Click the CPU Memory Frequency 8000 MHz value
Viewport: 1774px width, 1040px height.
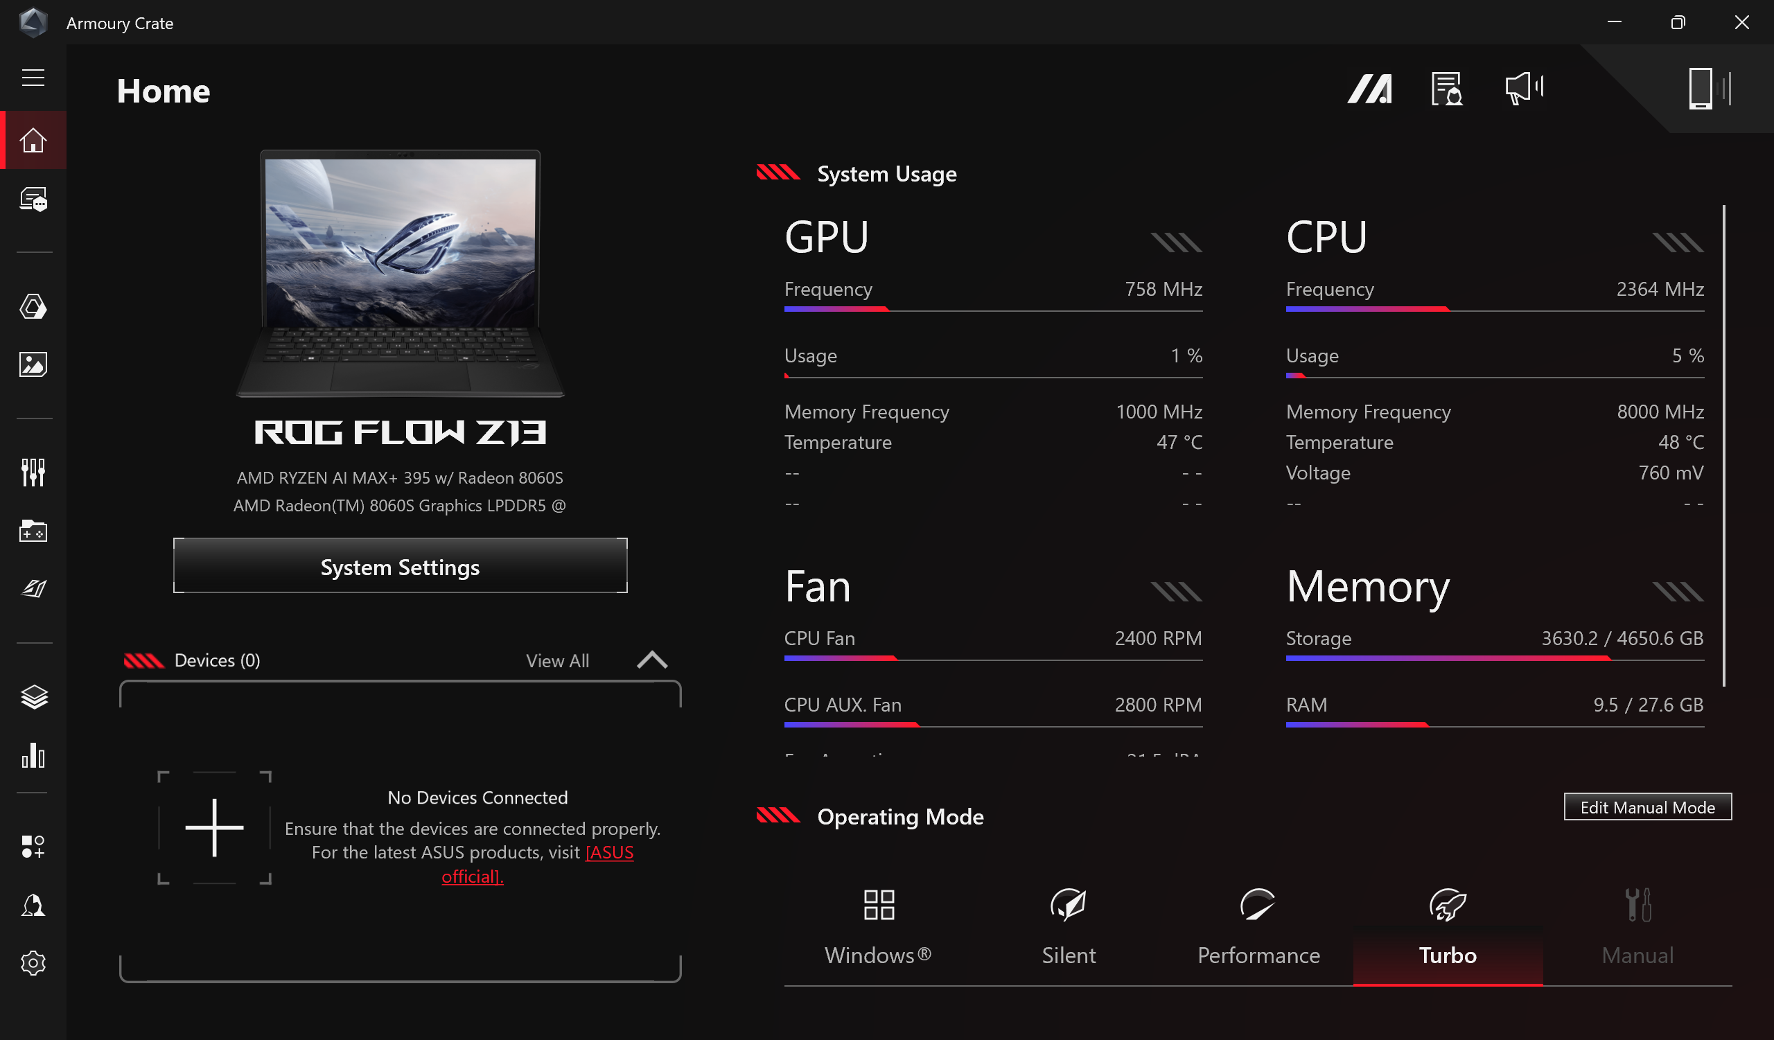pos(1660,412)
